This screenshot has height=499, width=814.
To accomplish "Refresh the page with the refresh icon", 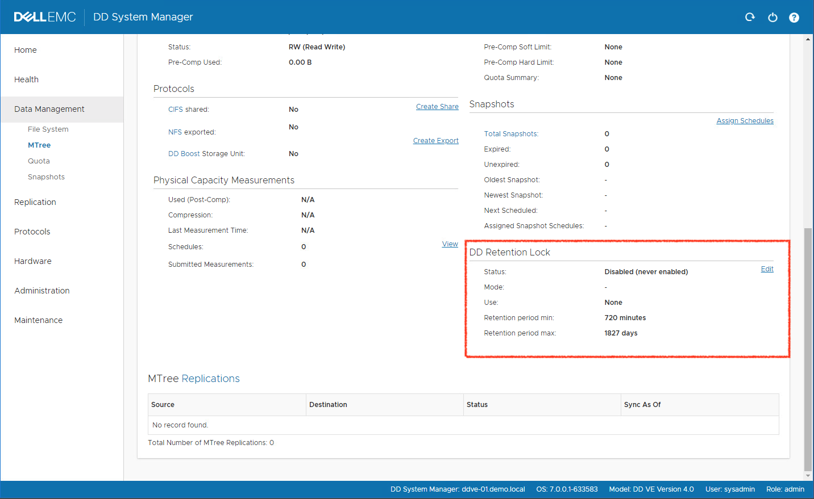I will click(750, 17).
